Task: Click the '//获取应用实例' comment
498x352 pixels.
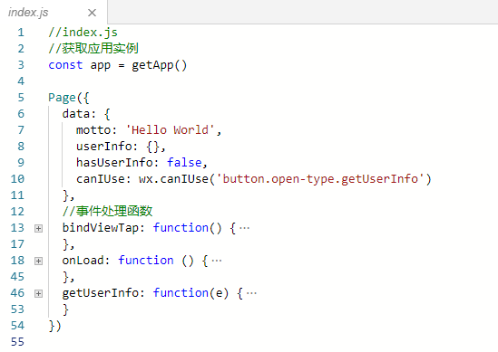Action: [93, 49]
